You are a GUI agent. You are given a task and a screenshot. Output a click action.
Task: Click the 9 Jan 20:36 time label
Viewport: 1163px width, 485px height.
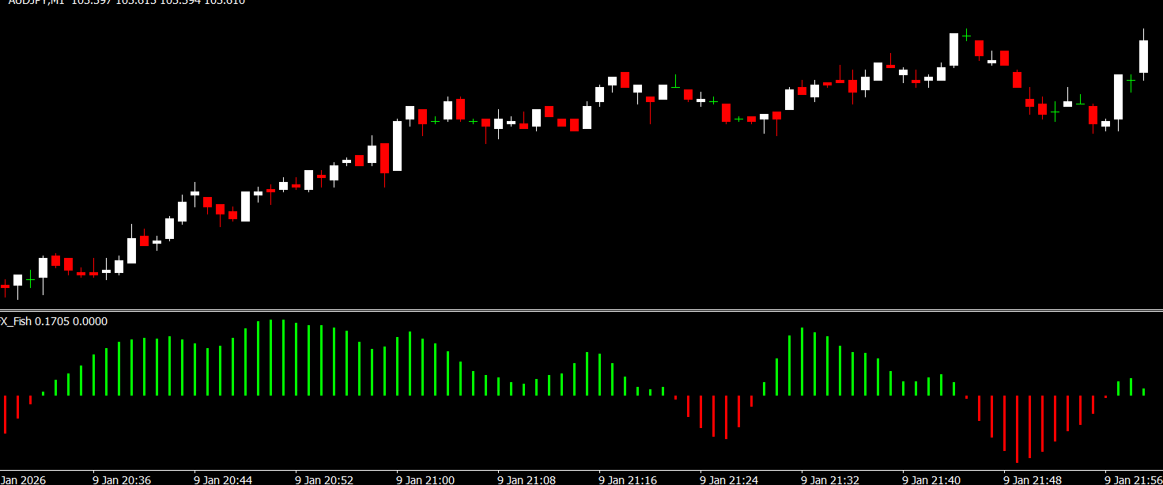tap(123, 479)
